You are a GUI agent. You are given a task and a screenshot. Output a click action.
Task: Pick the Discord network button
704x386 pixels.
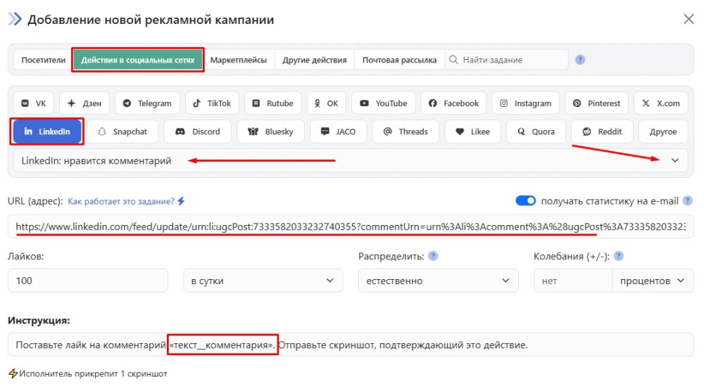click(x=197, y=131)
